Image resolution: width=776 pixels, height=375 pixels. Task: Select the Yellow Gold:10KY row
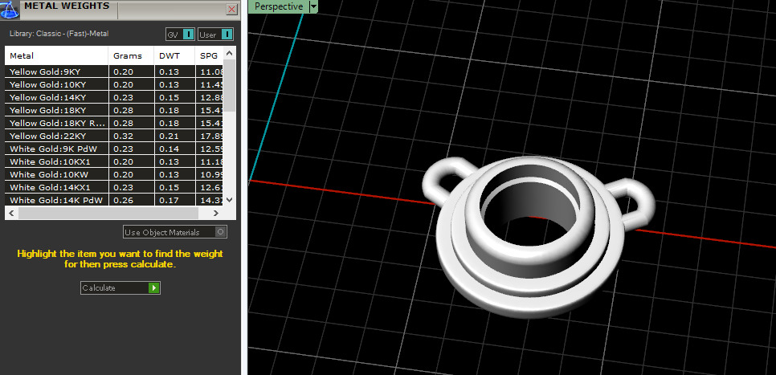(114, 84)
